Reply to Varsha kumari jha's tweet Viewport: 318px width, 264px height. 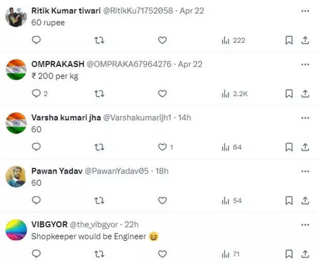(x=36, y=147)
